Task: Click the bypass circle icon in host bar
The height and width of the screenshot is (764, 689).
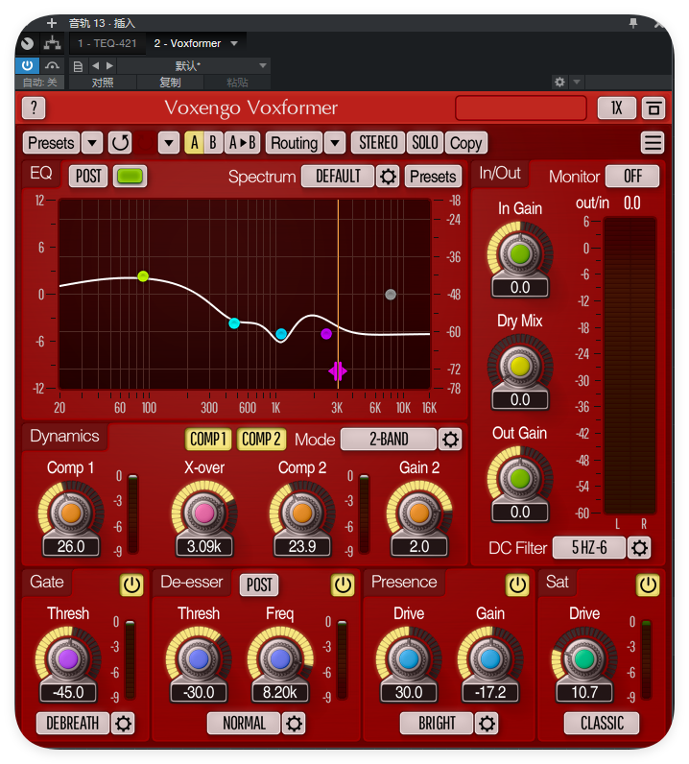Action: coord(27,44)
